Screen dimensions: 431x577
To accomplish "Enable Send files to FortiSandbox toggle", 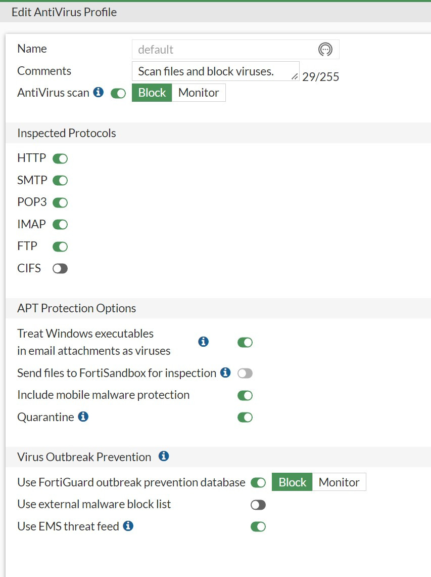I will 245,374.
